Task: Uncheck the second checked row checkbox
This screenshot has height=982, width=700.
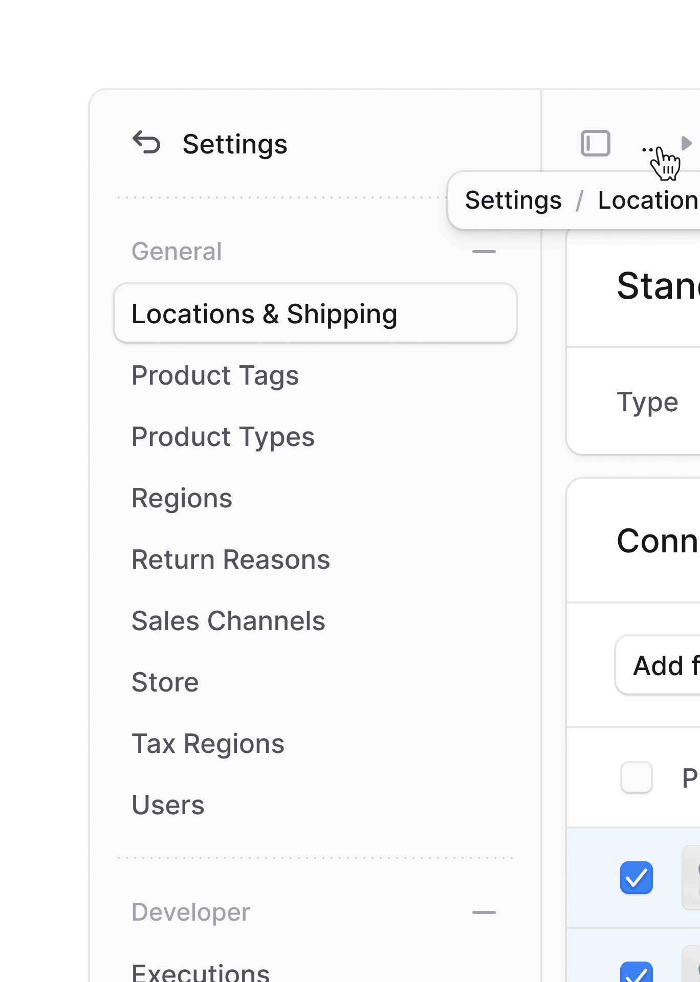Action: click(x=636, y=972)
